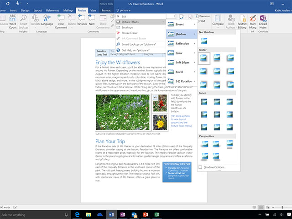Go to Next comment

(x=92, y=20)
